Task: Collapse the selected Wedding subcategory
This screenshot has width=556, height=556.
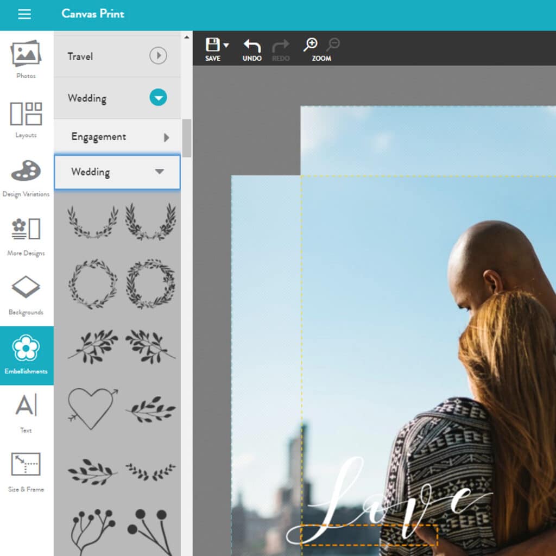Action: click(x=159, y=172)
